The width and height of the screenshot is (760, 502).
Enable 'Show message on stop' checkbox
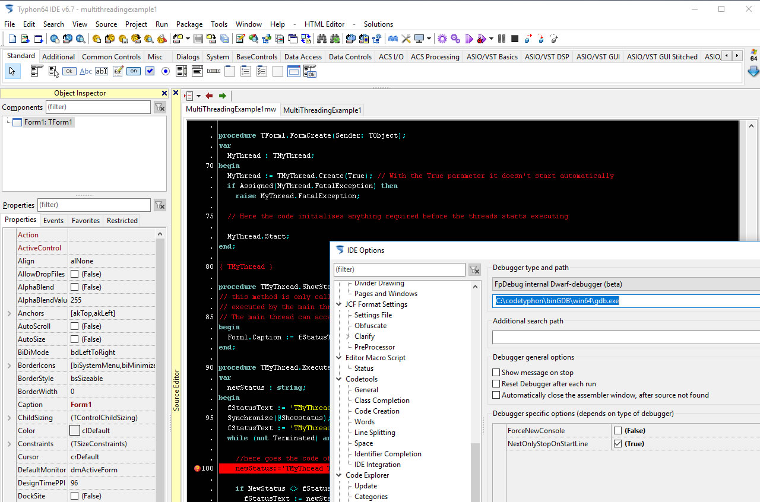[496, 373]
